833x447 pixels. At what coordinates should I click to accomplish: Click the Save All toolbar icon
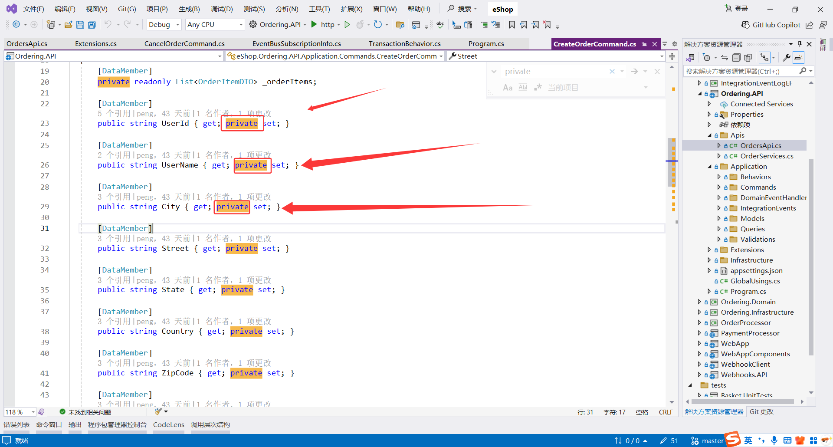click(x=92, y=25)
